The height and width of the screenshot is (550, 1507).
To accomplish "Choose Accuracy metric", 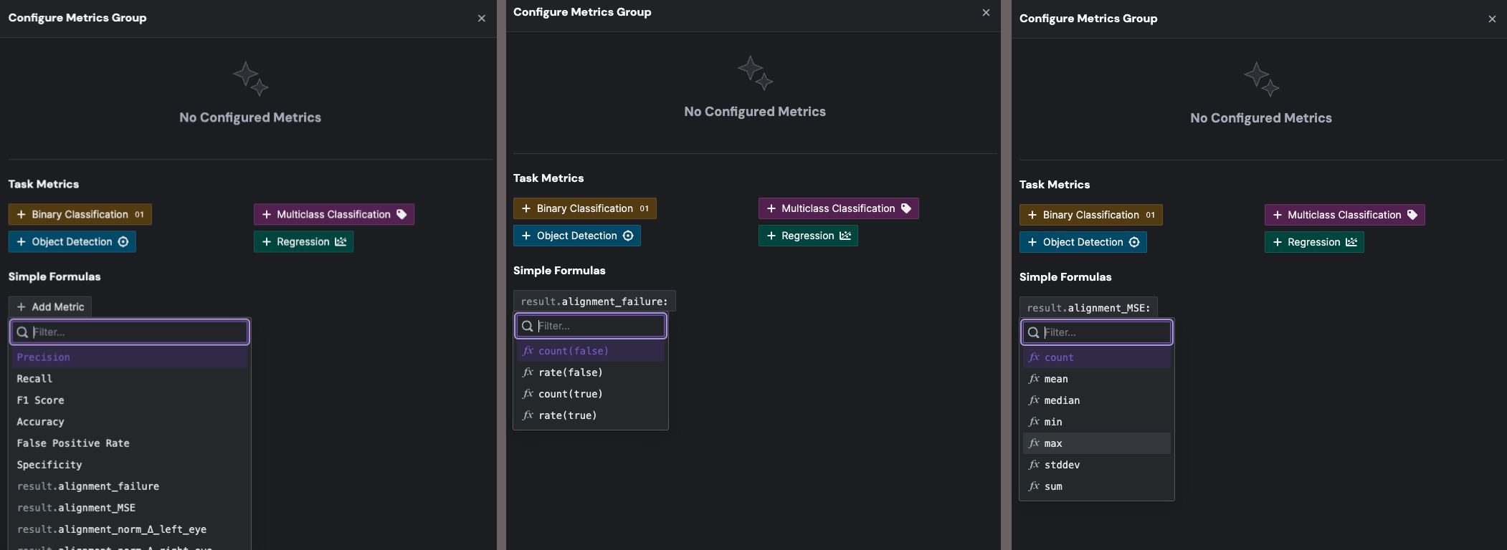I will pyautogui.click(x=130, y=422).
